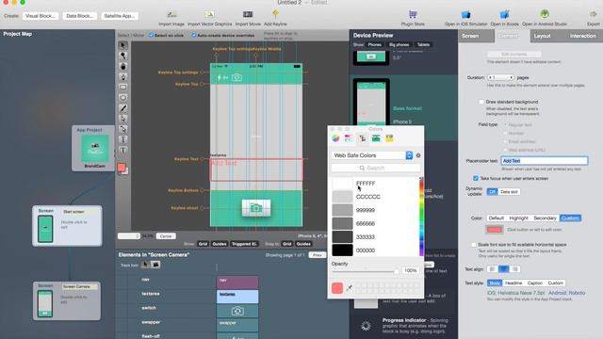The image size is (603, 339).
Task: Choose the Highlight color option
Action: click(519, 218)
